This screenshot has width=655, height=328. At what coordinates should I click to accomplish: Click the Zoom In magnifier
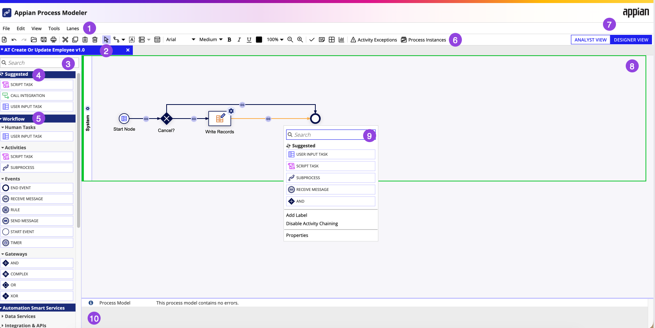pos(300,39)
